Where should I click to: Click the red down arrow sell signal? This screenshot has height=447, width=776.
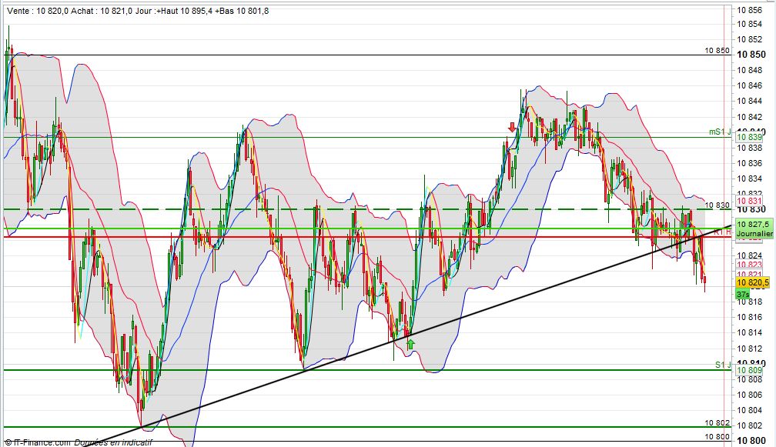(512, 128)
